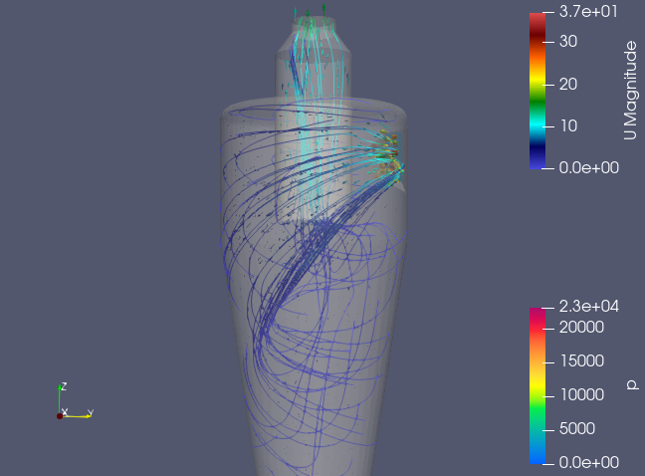Select the 'U Magnitude' legend title text

pyautogui.click(x=629, y=90)
